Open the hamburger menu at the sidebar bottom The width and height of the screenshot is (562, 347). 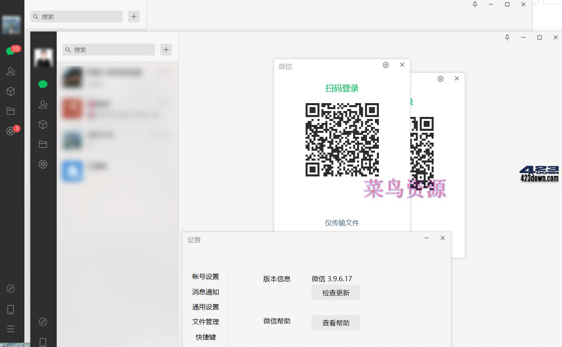[11, 329]
